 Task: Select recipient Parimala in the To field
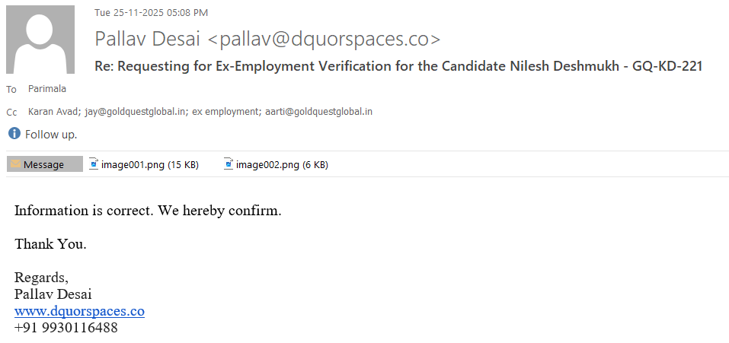click(x=47, y=89)
